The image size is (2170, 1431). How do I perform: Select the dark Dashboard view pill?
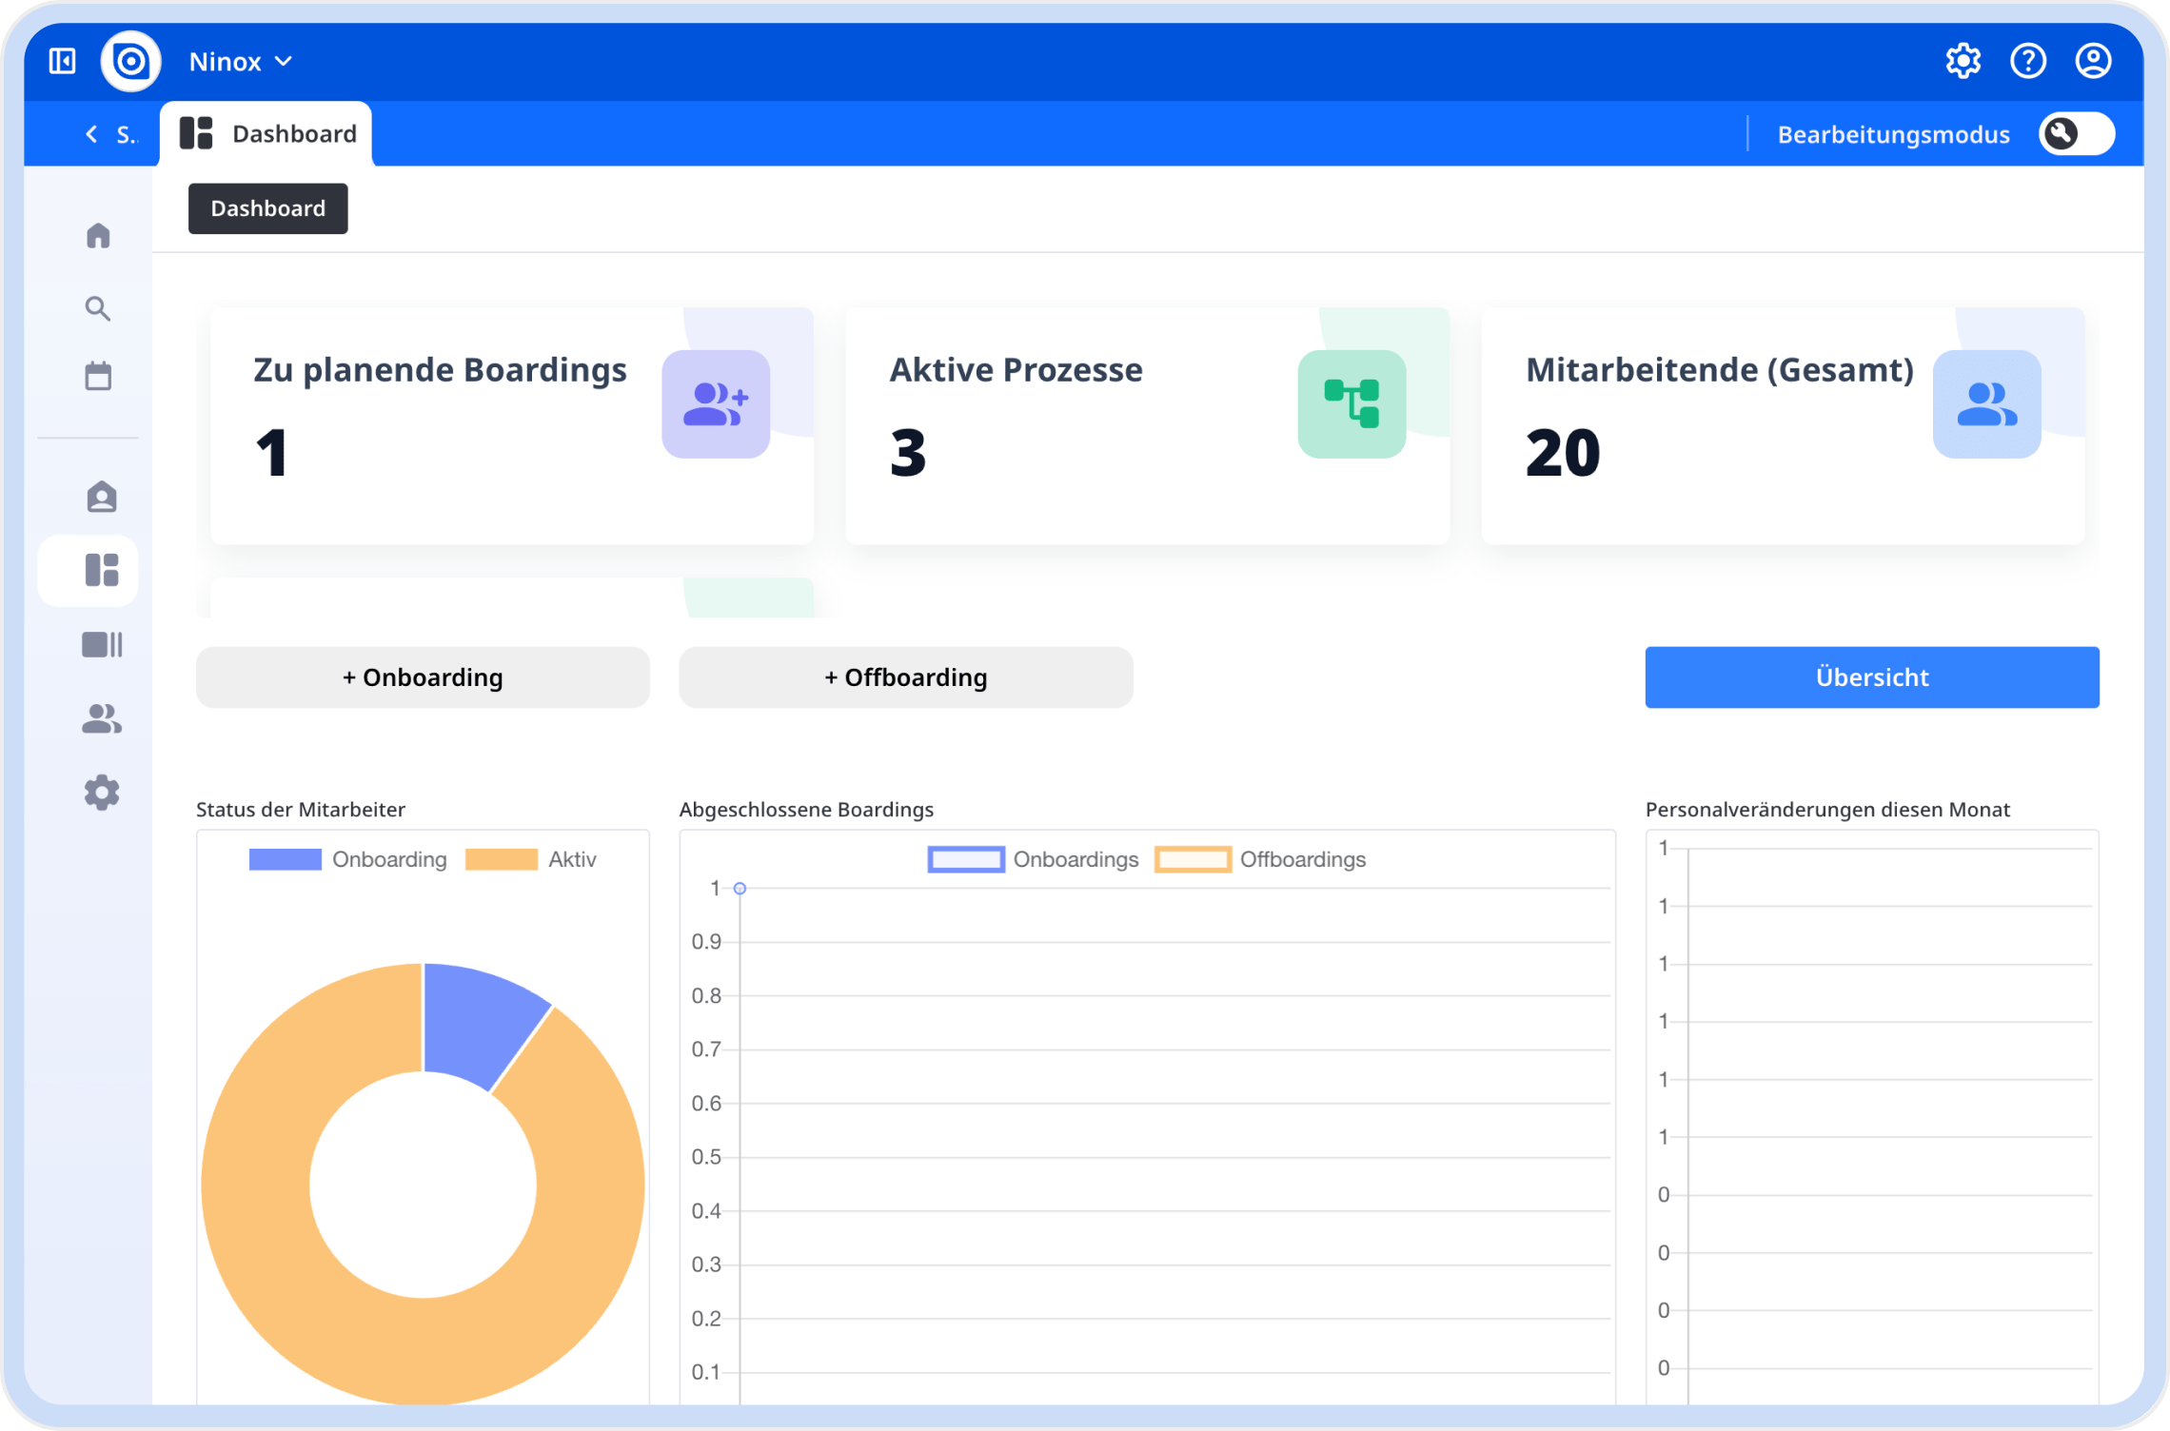pyautogui.click(x=267, y=208)
